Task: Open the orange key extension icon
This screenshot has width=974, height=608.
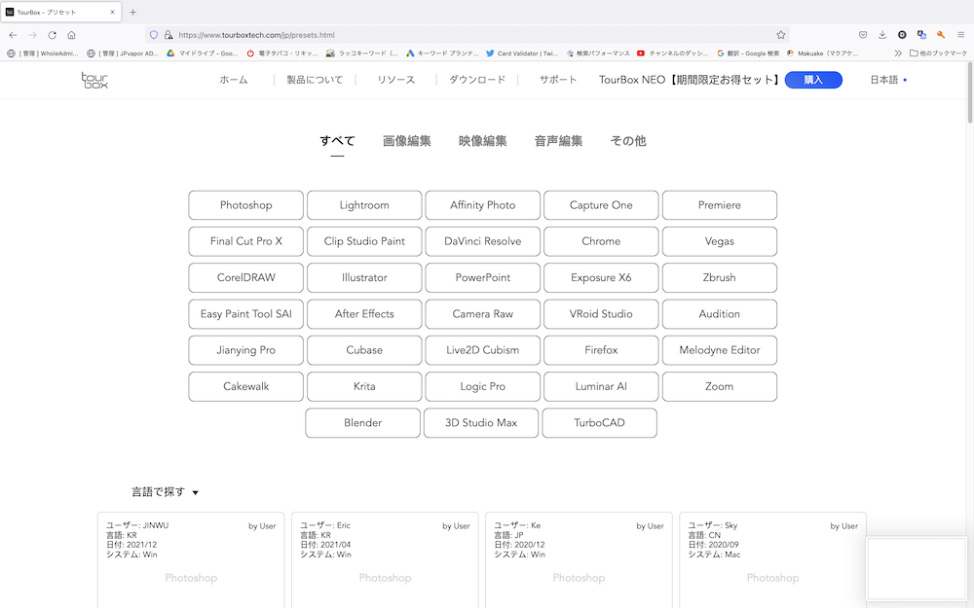Action: coord(941,35)
